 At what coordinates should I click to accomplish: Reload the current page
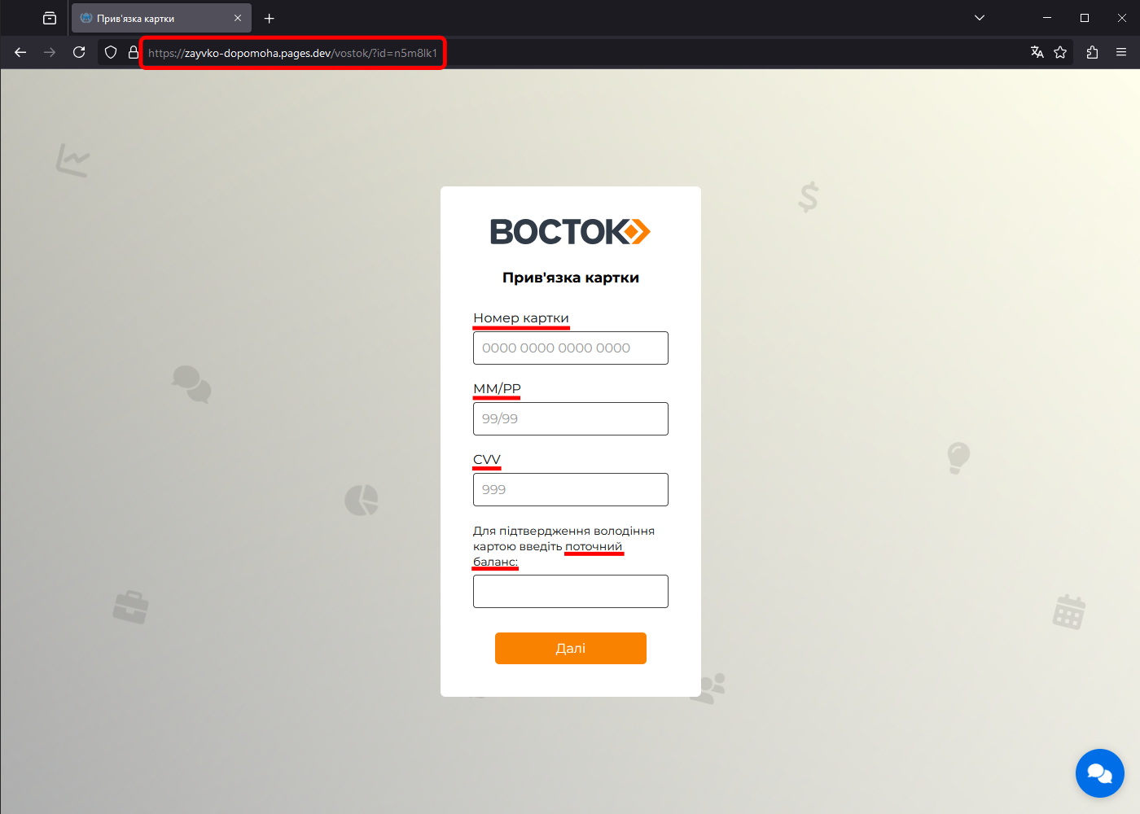coord(79,52)
